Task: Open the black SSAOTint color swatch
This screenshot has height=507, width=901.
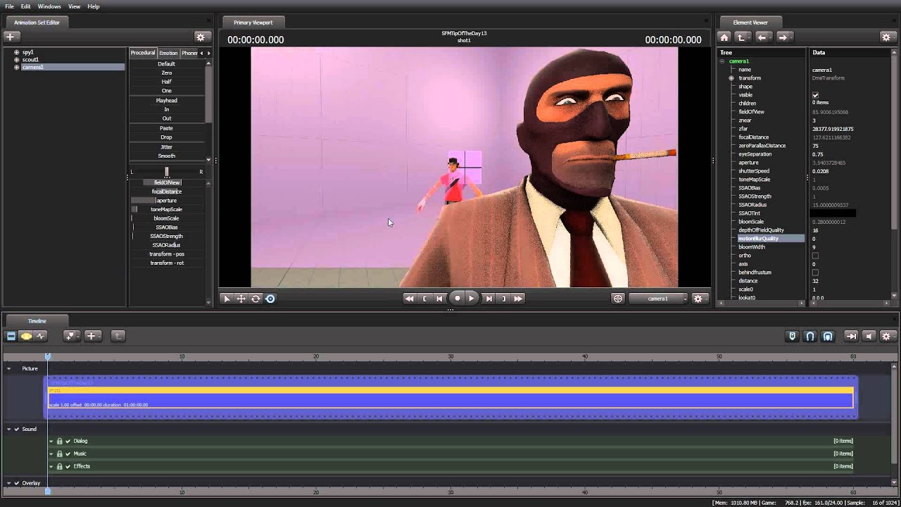Action: (833, 213)
